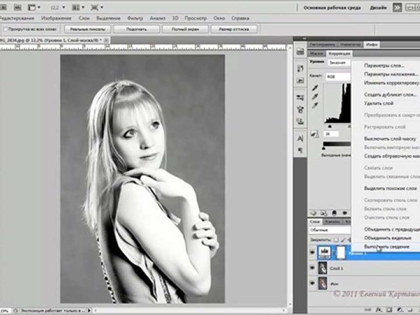
Task: Open the Просмотр menu
Action: pos(196,18)
